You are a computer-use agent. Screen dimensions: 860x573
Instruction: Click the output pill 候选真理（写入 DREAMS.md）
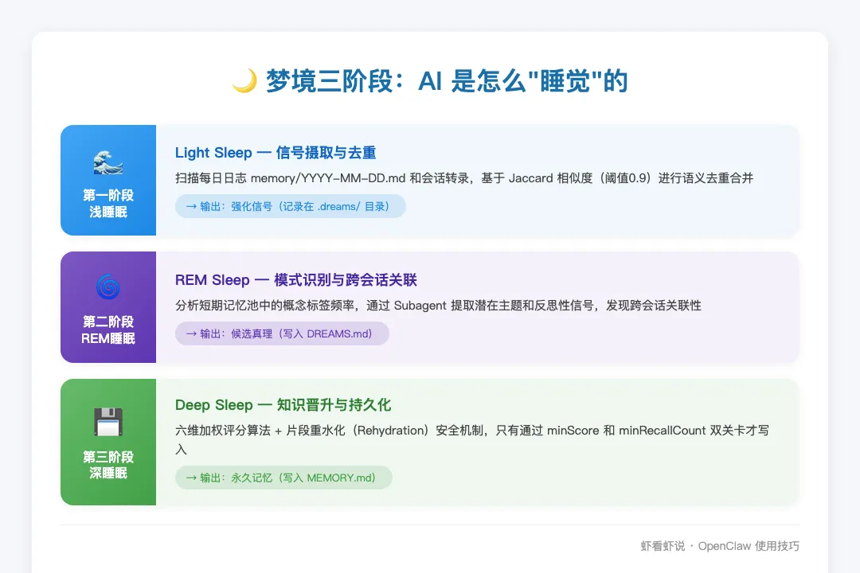coord(282,333)
